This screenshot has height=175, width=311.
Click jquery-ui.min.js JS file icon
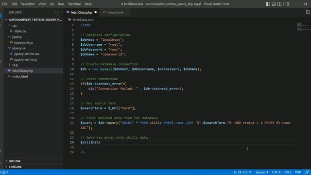coord(11,59)
